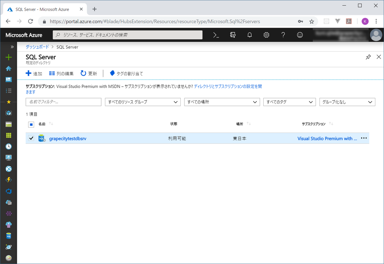Click タグの割り当て assign tags button
This screenshot has height=264, width=384.
[126, 73]
